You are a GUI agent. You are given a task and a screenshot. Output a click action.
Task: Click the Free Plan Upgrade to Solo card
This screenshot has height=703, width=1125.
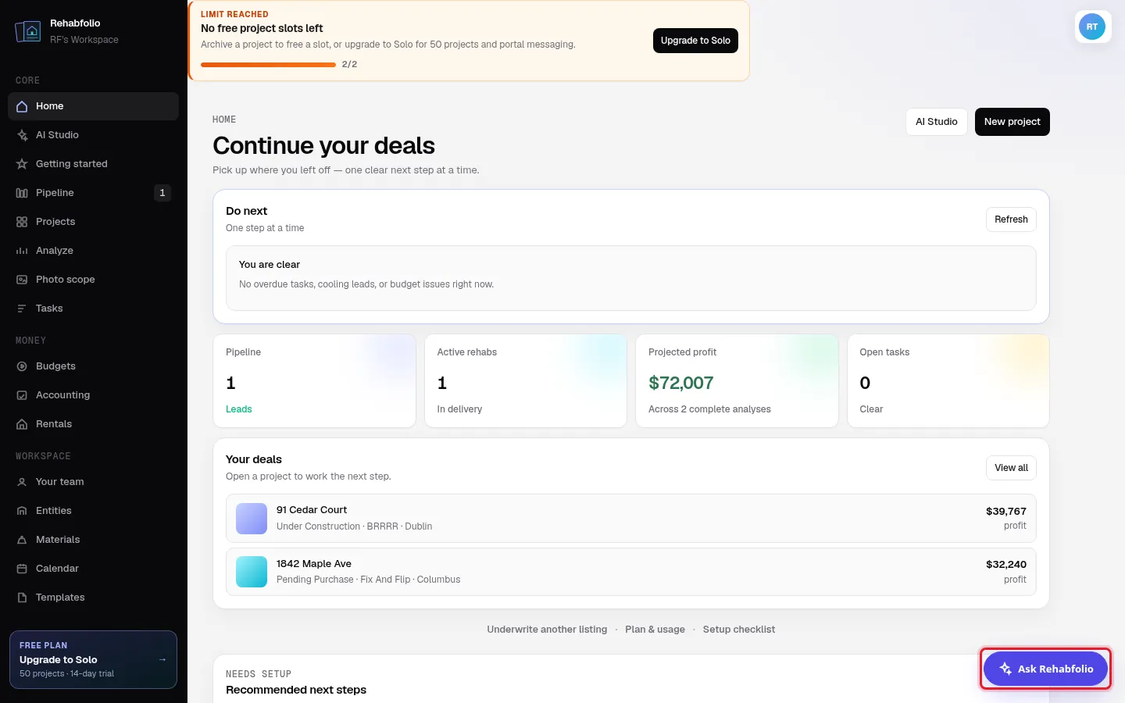pyautogui.click(x=93, y=659)
